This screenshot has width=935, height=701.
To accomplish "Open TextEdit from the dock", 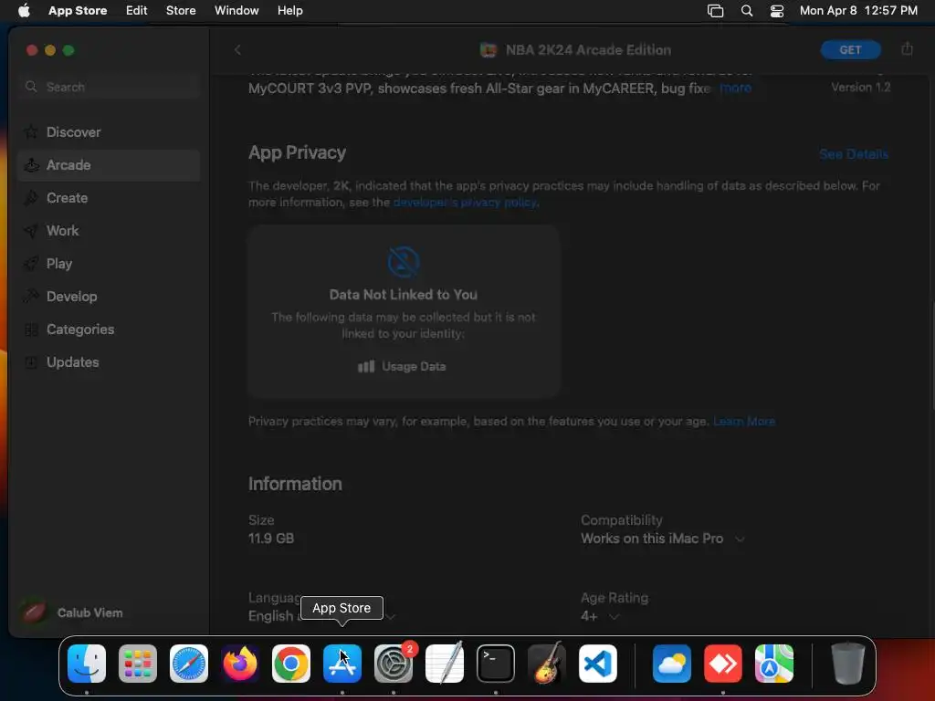I will (445, 663).
